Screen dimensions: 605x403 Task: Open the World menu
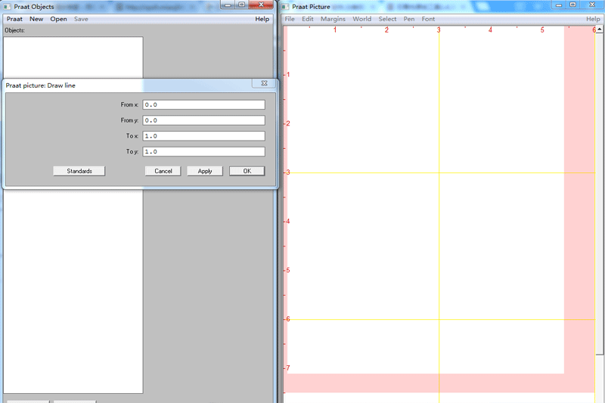tap(361, 19)
